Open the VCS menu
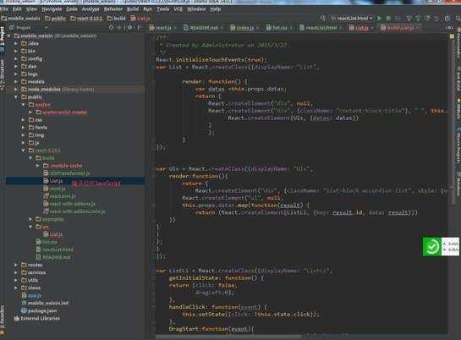 click(x=178, y=9)
